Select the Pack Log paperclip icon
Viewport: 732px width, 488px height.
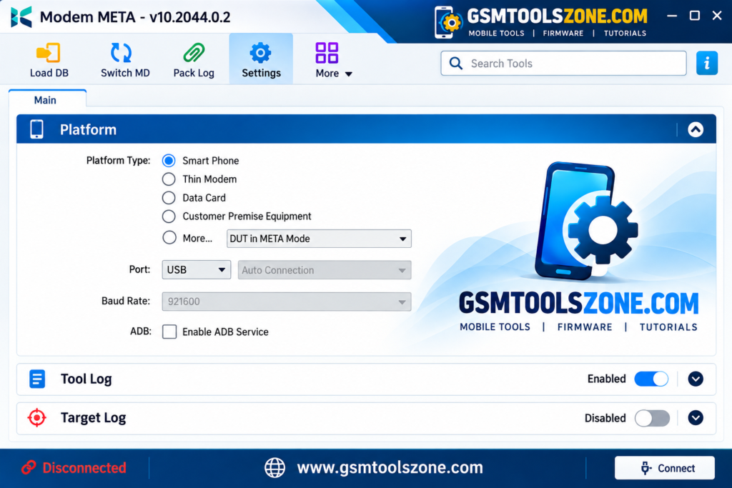[194, 53]
